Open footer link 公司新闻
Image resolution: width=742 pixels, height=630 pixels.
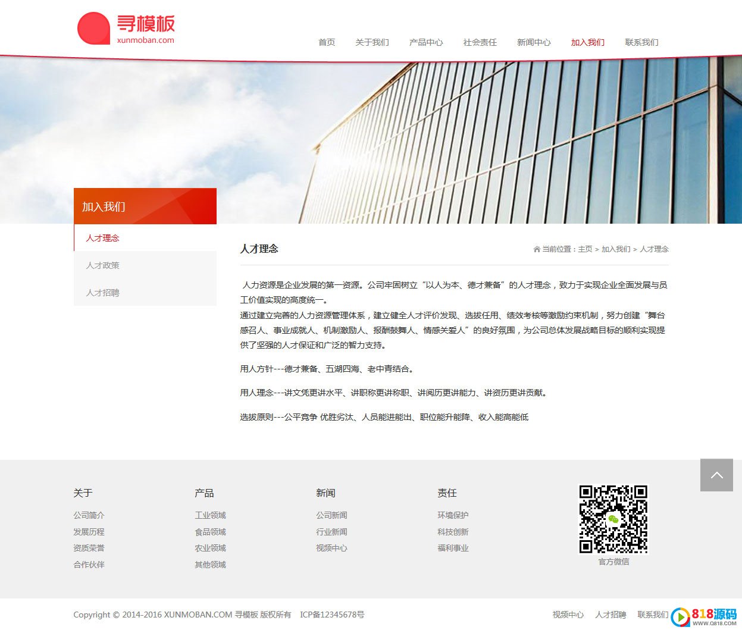[331, 515]
